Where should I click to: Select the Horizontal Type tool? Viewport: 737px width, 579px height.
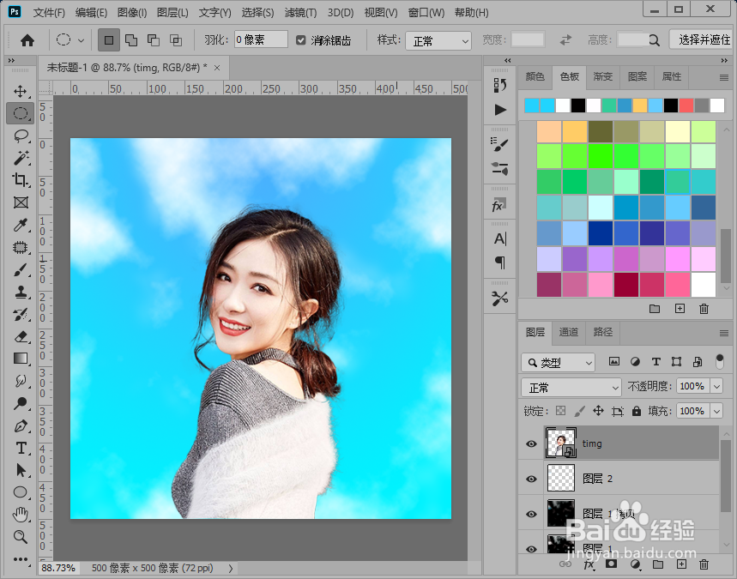point(21,448)
